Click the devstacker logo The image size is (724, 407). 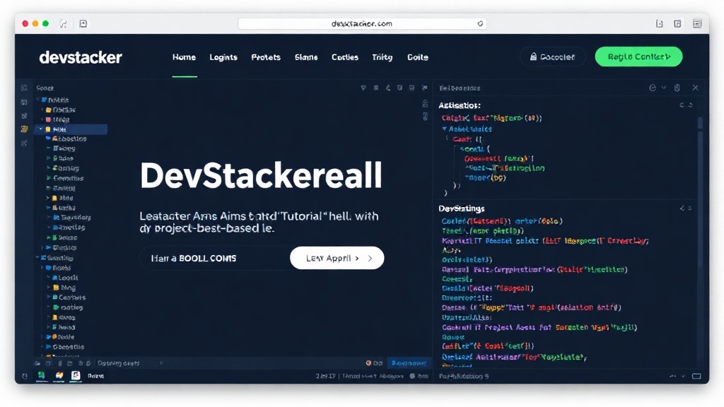coord(81,57)
